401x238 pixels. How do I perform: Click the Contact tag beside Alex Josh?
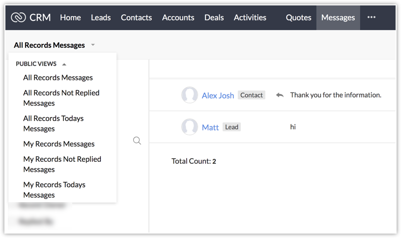point(252,95)
